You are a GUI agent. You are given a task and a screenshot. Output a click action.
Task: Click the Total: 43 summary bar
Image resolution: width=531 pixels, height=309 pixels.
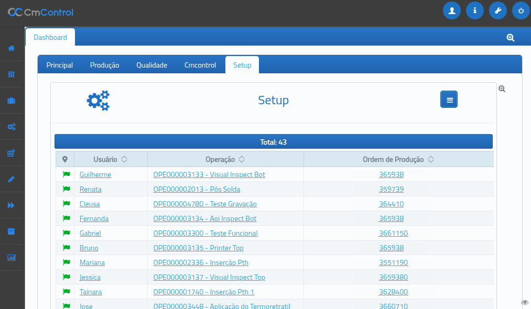273,142
